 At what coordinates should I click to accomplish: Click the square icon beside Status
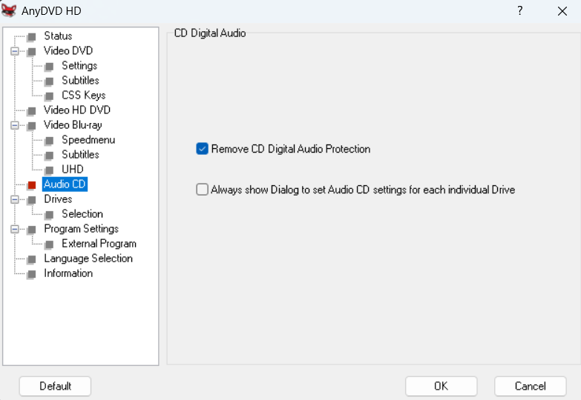(x=32, y=36)
